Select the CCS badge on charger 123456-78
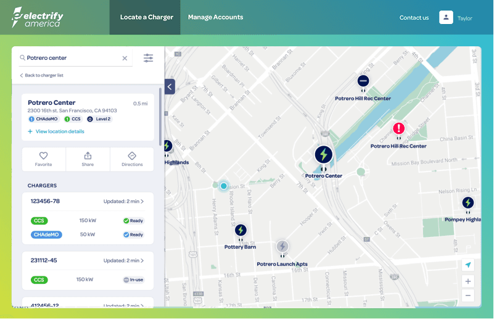The height and width of the screenshot is (319, 494). (x=39, y=221)
